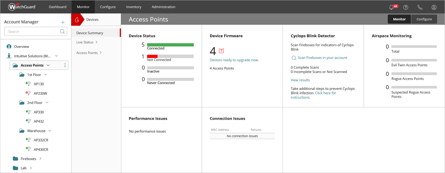This screenshot has width=445, height=173.
Task: Switch to the Configure view toggle button
Action: click(424, 19)
